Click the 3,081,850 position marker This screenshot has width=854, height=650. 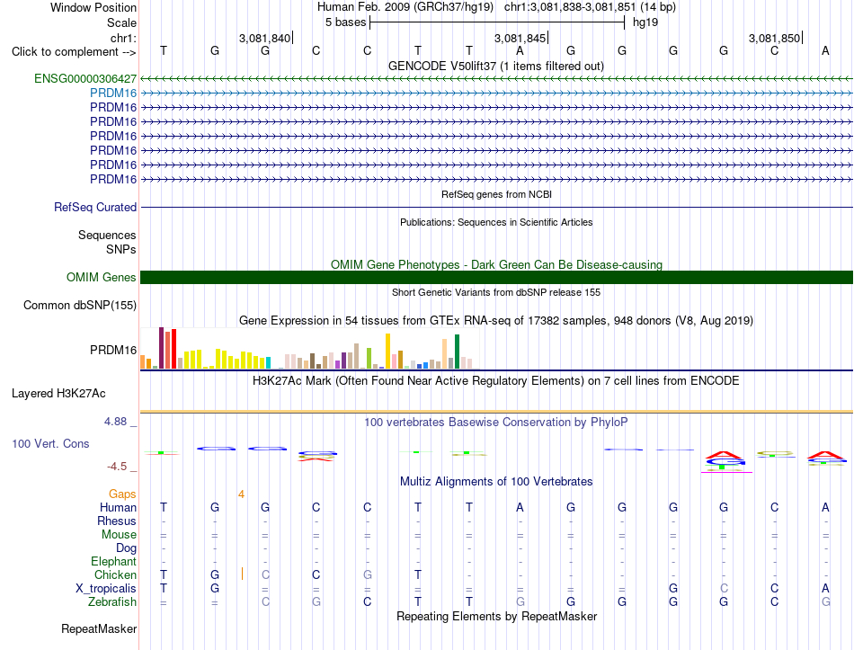pos(775,38)
